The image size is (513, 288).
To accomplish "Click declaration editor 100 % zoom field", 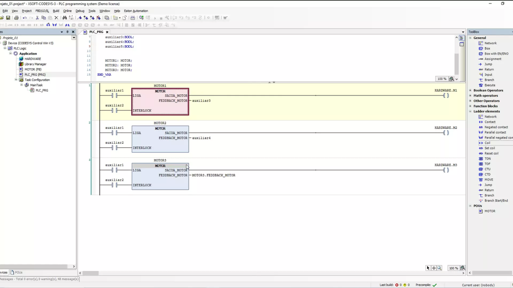I will click(x=442, y=79).
